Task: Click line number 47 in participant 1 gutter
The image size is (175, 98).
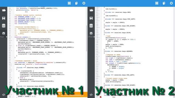Action: click(10, 27)
